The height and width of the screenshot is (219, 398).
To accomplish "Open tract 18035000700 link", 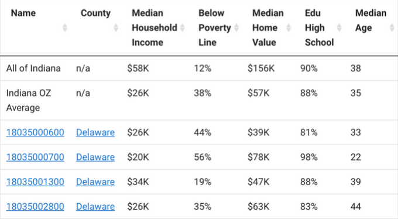I will point(35,157).
